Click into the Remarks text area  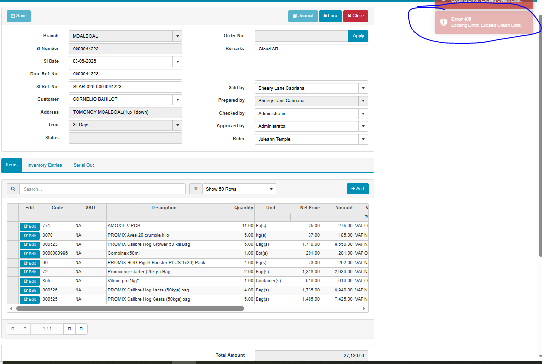[311, 63]
